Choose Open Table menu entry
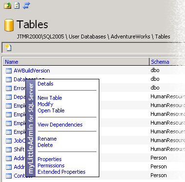The width and height of the screenshot is (185, 182). pos(51,110)
